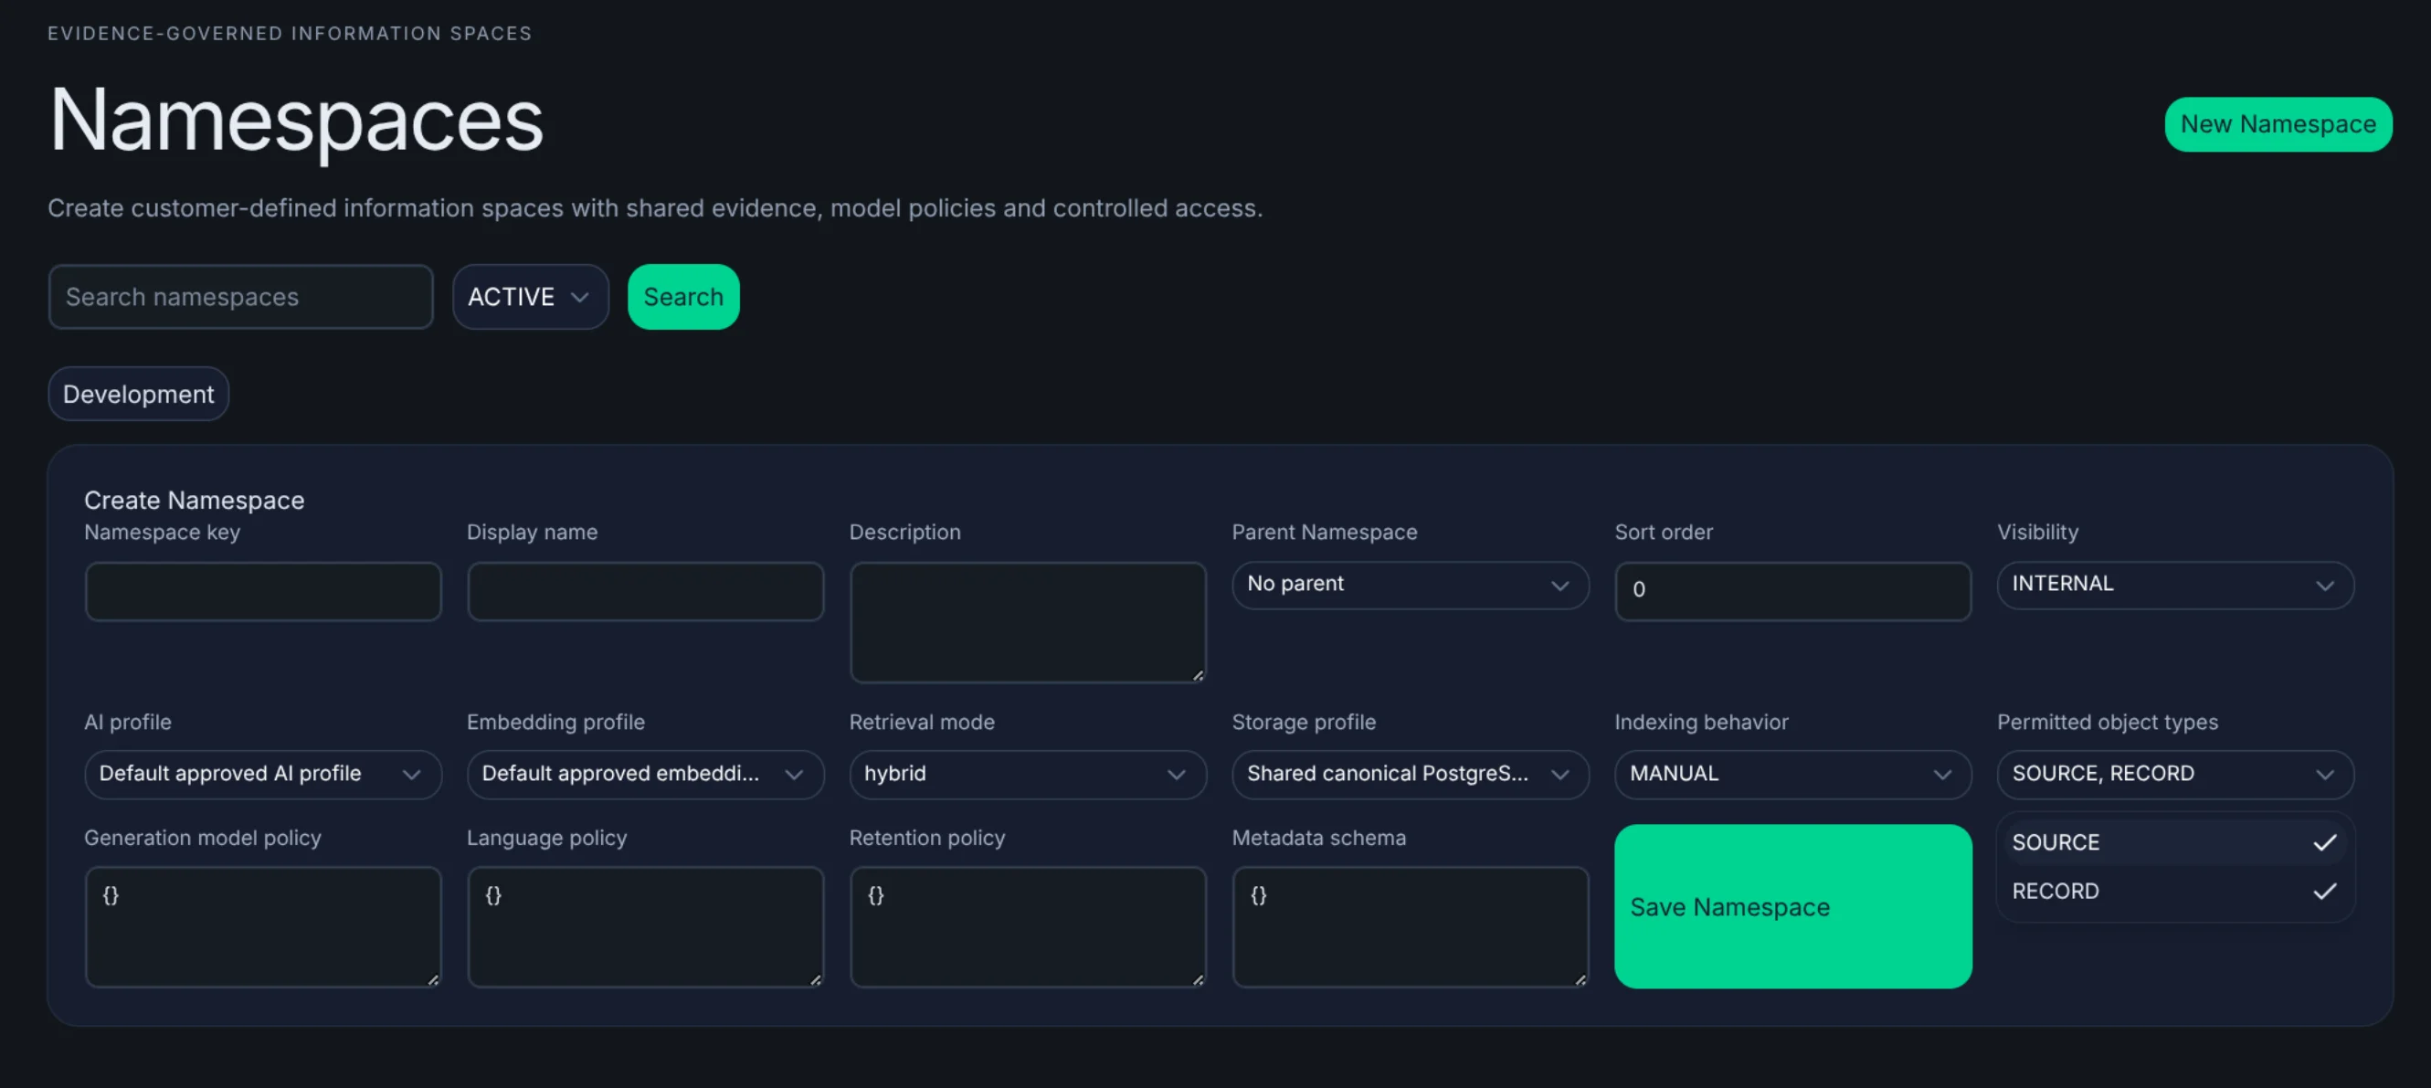Viewport: 2431px width, 1088px height.
Task: Click the Namespaces page title
Action: pos(296,121)
